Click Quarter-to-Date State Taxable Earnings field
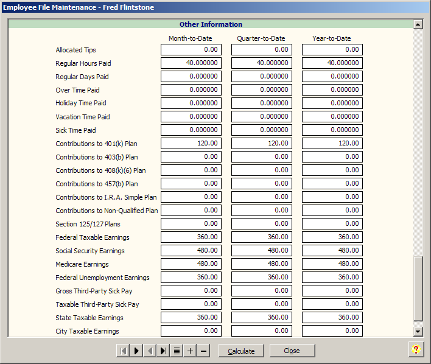Image resolution: width=431 pixels, height=364 pixels. 262,318
